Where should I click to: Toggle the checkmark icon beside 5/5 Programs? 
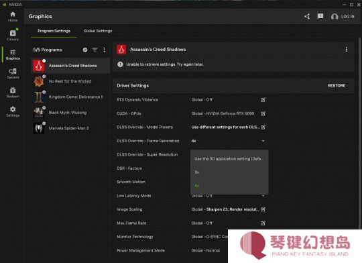85,50
